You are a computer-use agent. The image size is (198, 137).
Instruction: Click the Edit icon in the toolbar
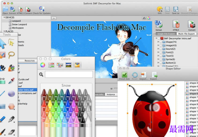pyautogui.click(x=160, y=9)
